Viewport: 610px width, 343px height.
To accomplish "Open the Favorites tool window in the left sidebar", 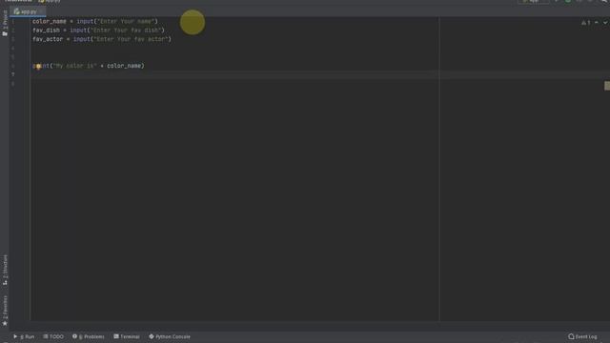I will tap(5, 311).
